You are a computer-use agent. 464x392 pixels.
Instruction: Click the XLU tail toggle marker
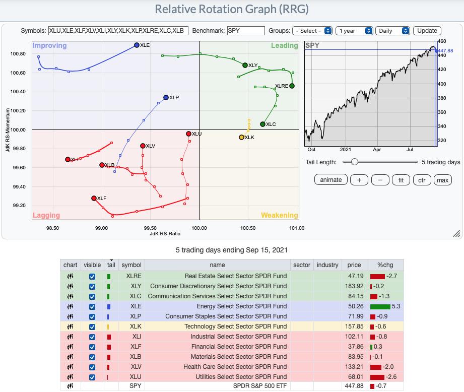point(107,377)
